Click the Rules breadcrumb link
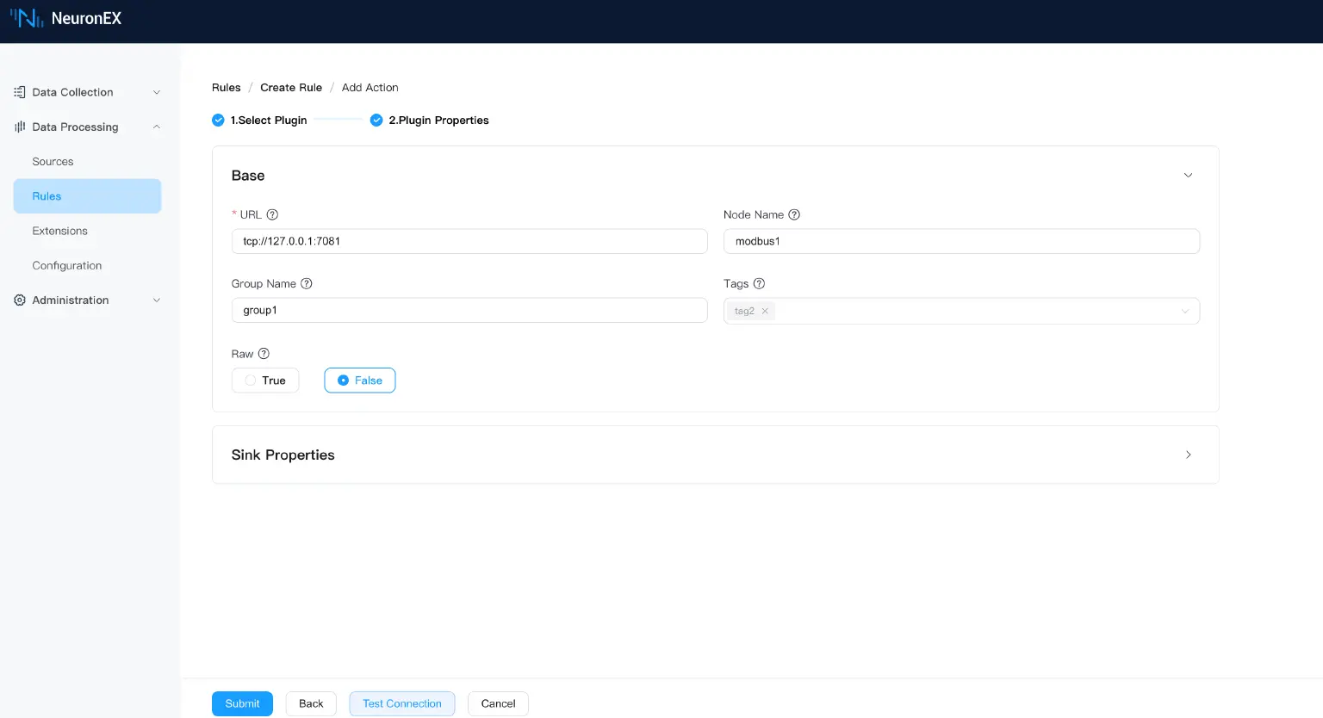Screen dimensions: 1323x718 click(x=226, y=88)
